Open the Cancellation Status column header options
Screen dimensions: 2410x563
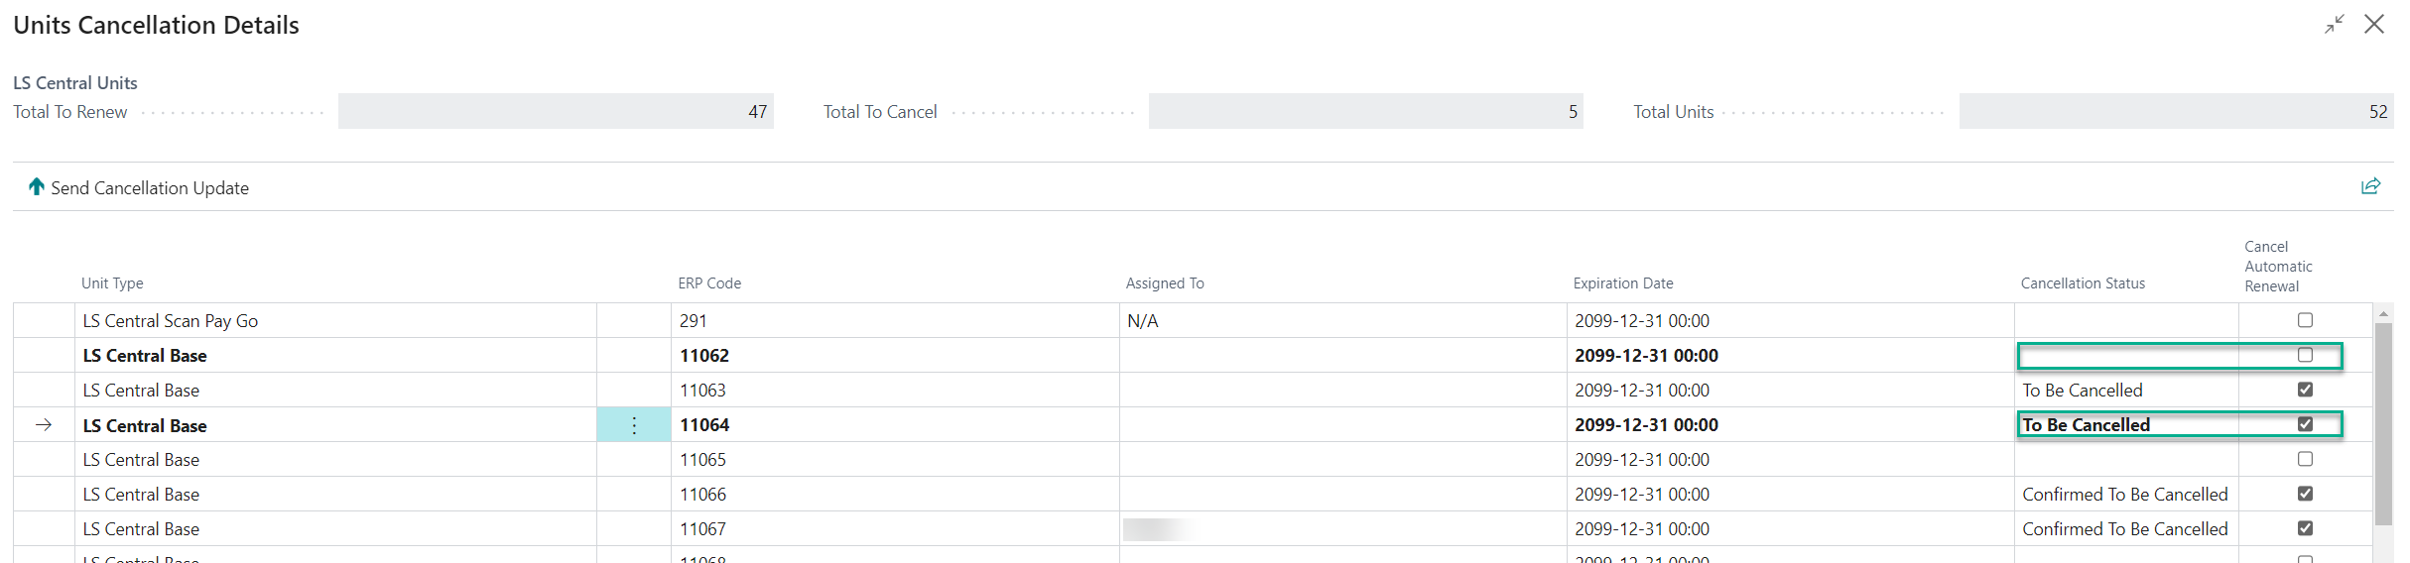[2083, 283]
